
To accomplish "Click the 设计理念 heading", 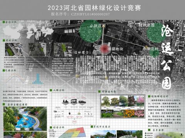I will 83,53.
